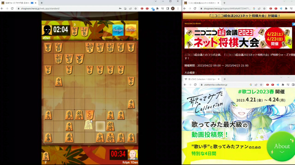Close the 歌ってみた Collection tab
The height and width of the screenshot is (165, 295).
click(x=218, y=79)
